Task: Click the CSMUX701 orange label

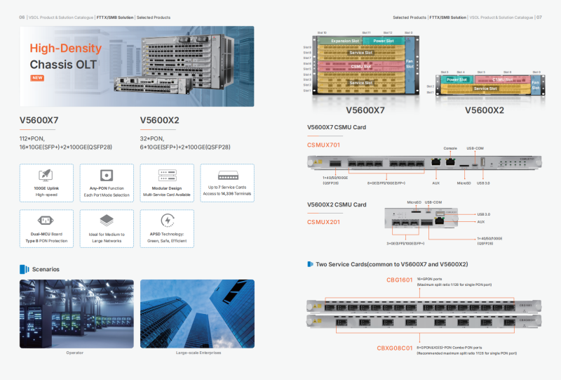Action: (323, 145)
